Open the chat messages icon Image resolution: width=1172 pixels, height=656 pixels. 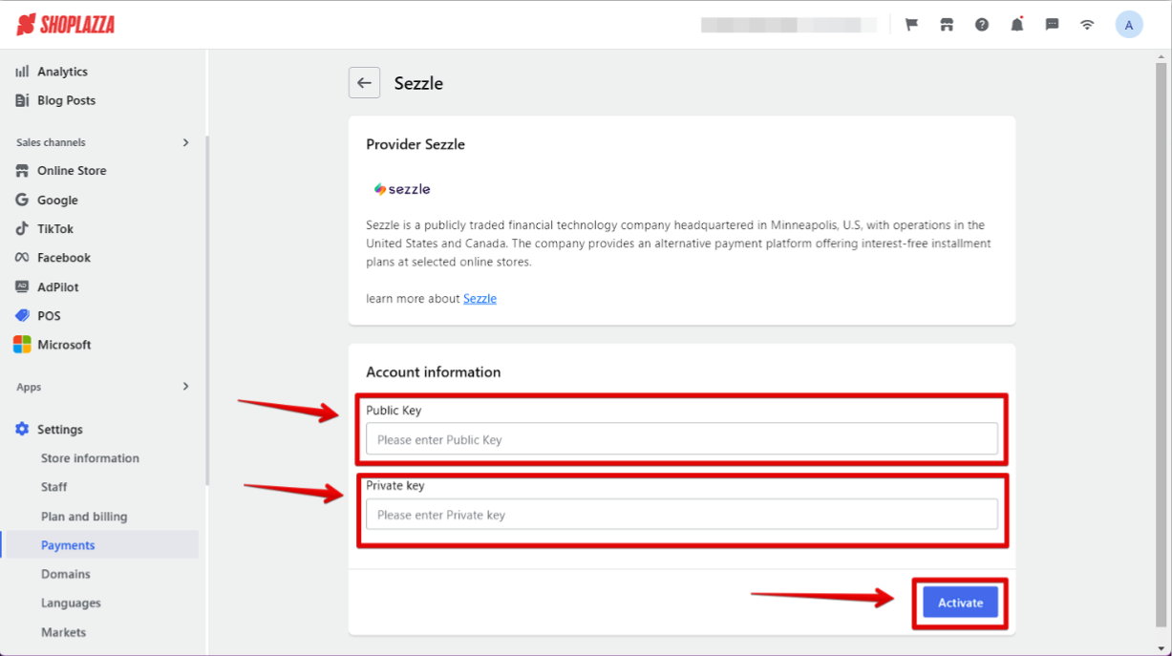click(1052, 24)
